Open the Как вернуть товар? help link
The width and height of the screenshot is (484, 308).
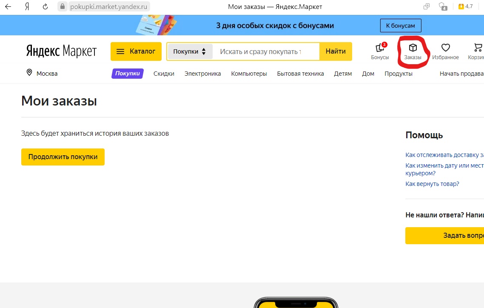coord(432,184)
